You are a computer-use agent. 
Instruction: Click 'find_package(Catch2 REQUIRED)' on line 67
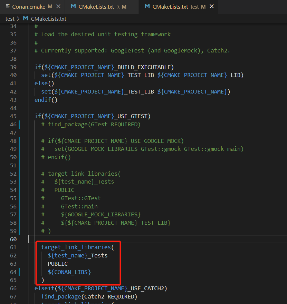point(89,297)
